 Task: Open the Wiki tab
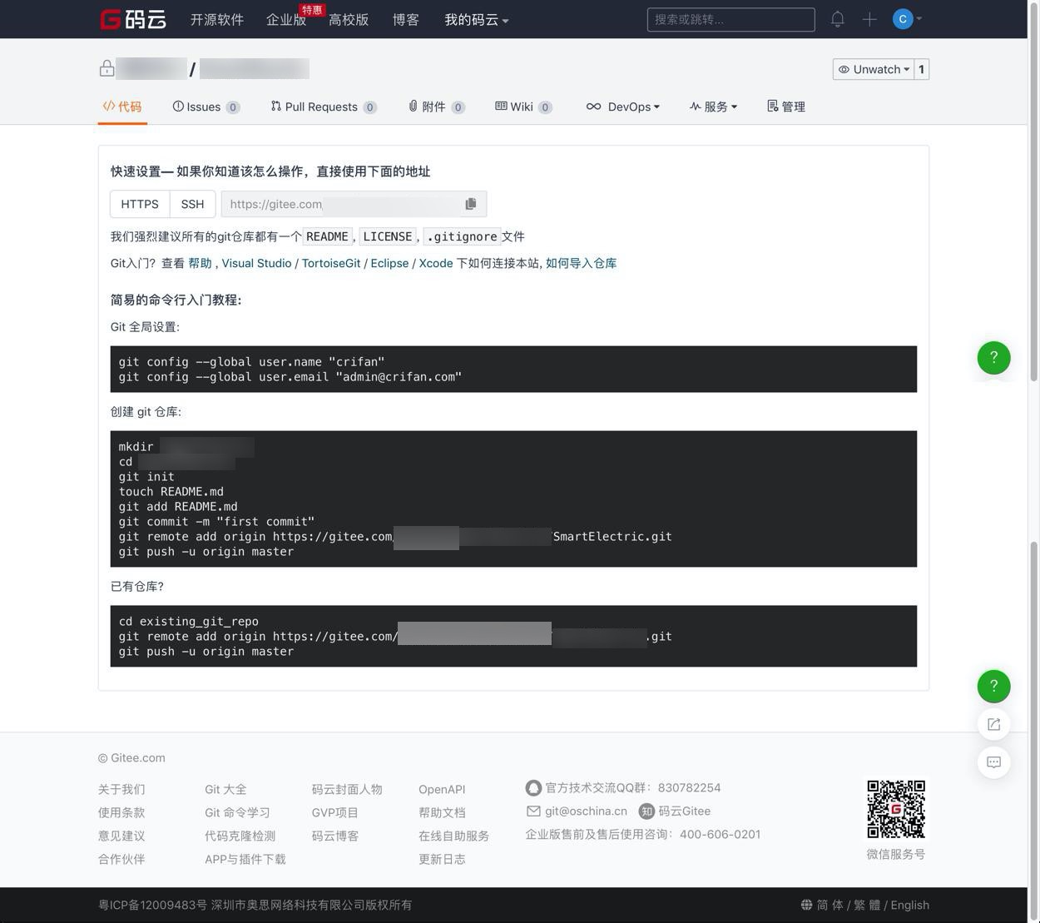[x=524, y=107]
